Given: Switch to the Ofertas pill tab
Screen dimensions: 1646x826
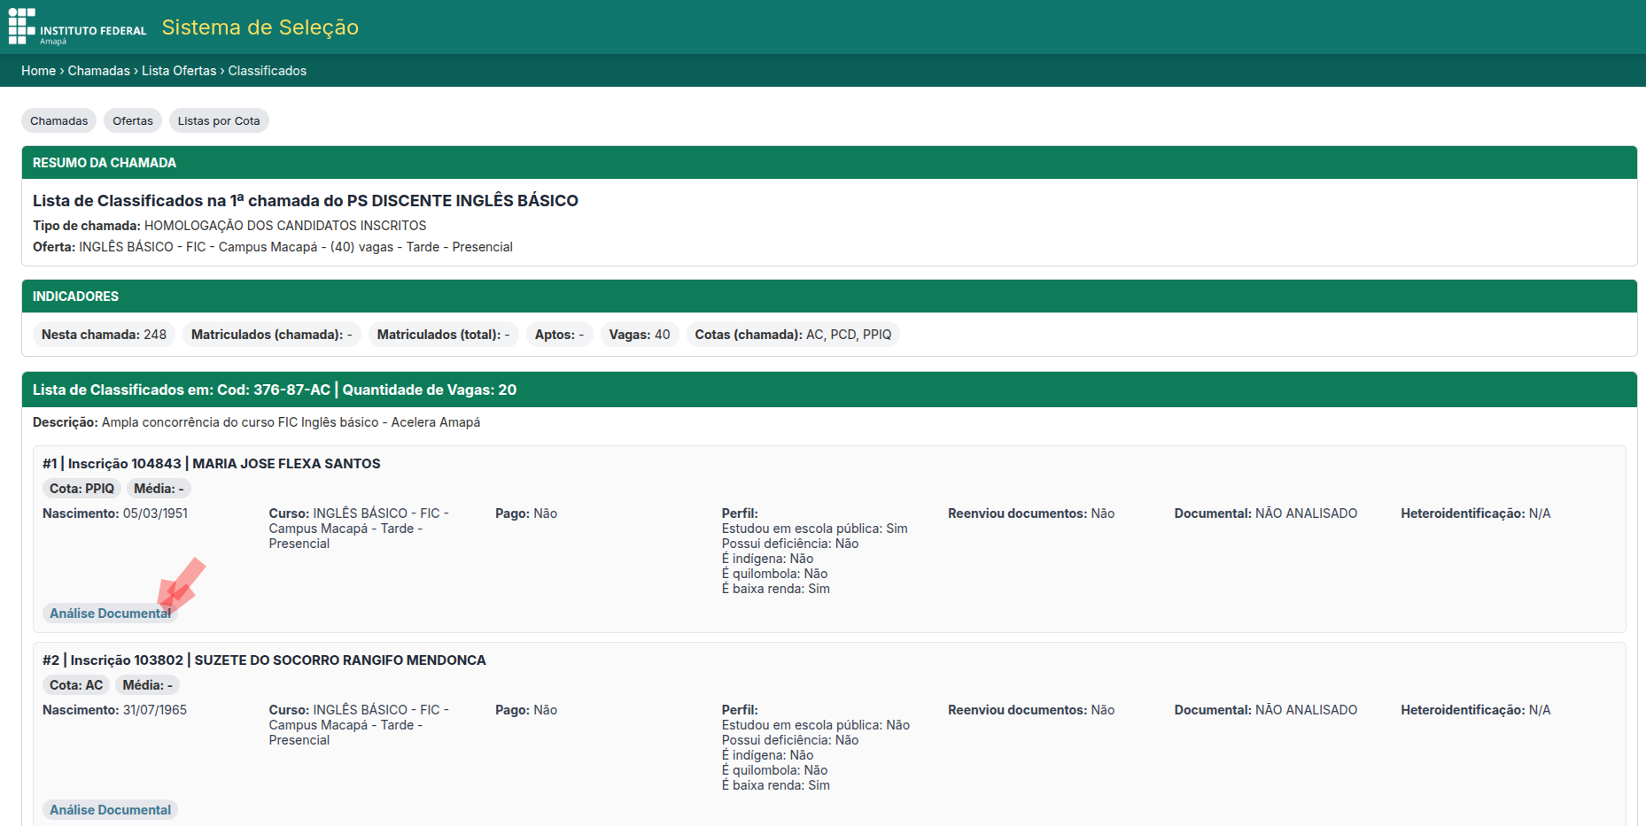Looking at the screenshot, I should pos(132,121).
